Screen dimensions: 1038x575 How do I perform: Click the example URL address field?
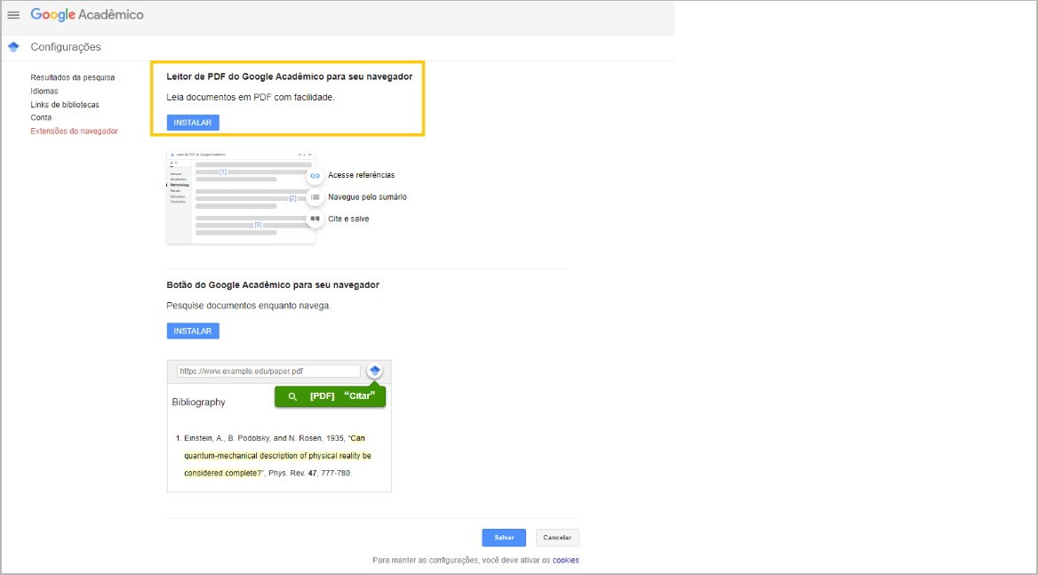[x=268, y=371]
